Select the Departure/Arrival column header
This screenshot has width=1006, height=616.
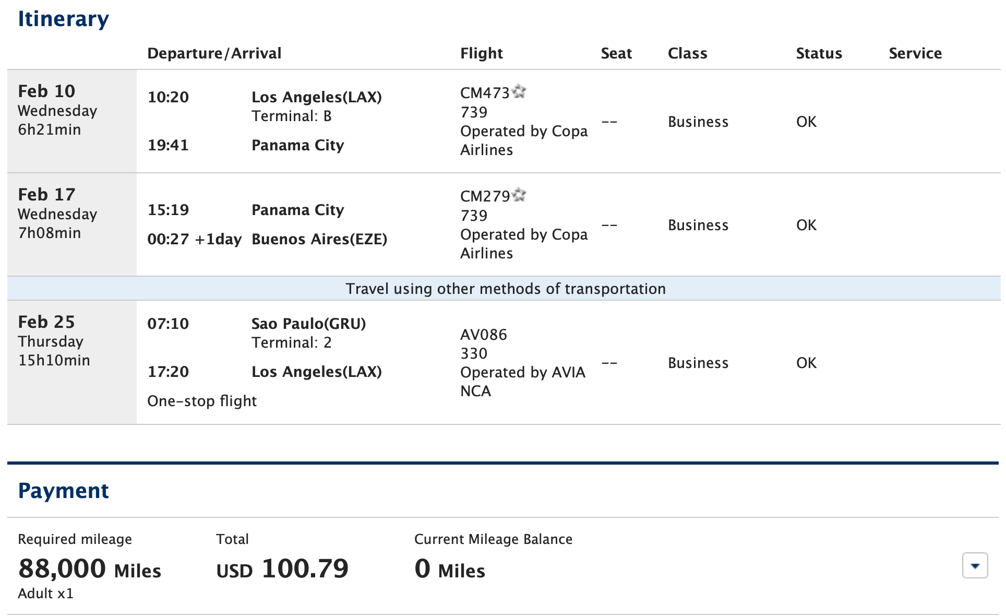click(x=214, y=53)
